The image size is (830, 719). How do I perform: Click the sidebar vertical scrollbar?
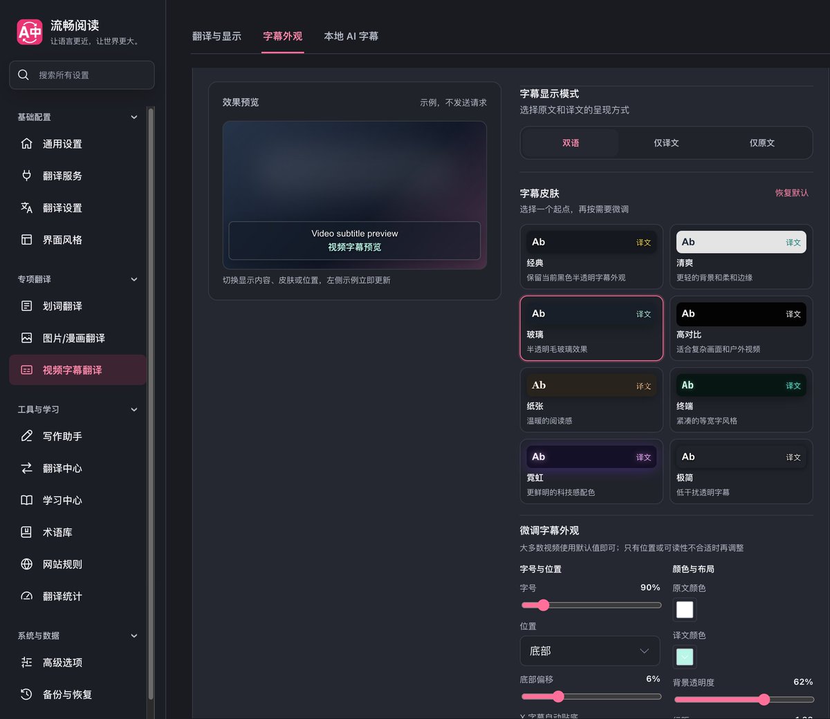click(151, 404)
